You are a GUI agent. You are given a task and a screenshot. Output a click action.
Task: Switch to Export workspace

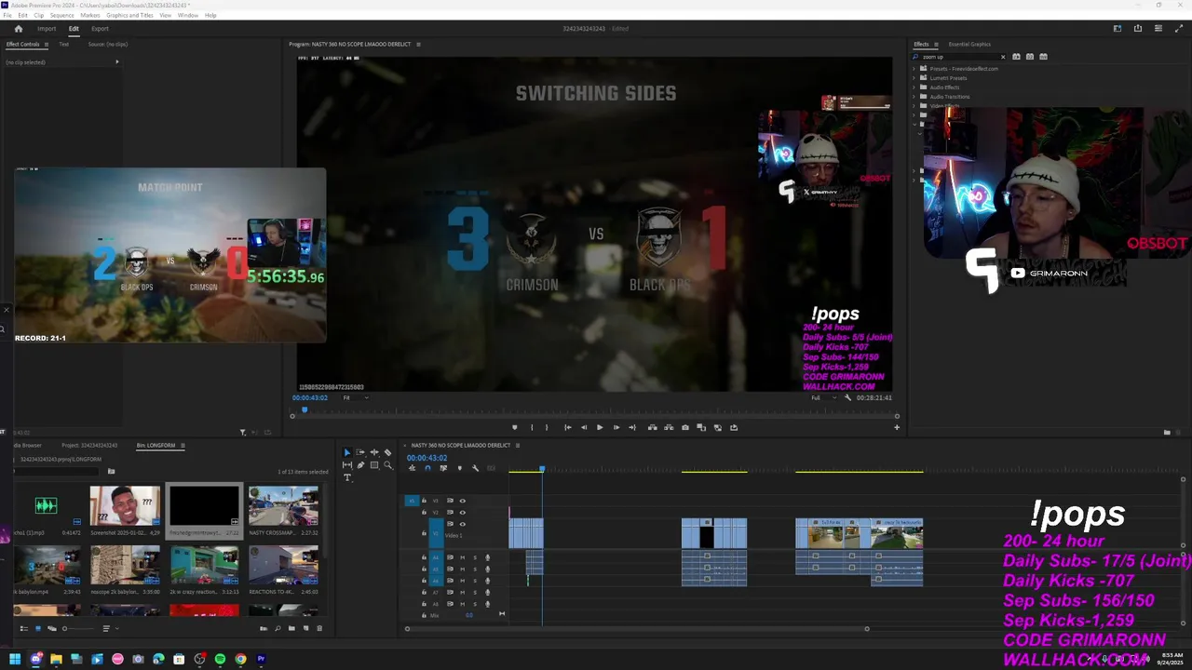[x=100, y=29]
